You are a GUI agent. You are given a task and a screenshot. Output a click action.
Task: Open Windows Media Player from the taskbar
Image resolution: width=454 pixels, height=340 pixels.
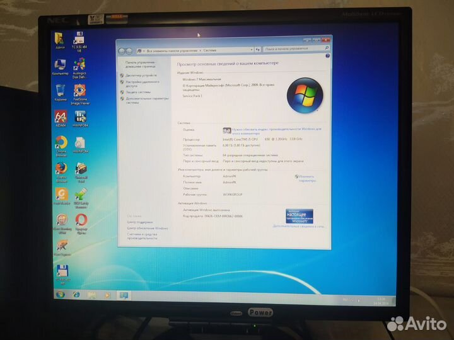107,295
